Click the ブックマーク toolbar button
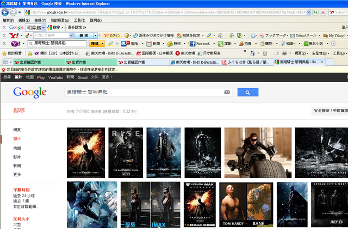The width and height of the screenshot is (348, 233). [x=274, y=35]
